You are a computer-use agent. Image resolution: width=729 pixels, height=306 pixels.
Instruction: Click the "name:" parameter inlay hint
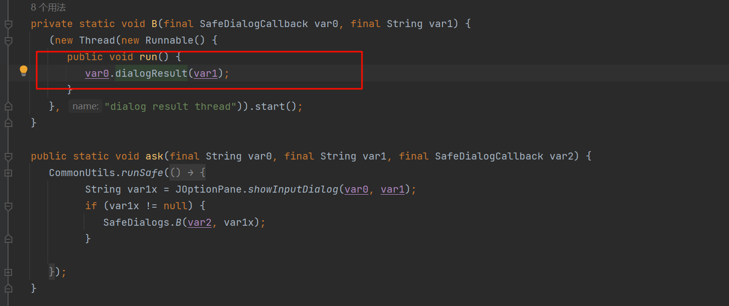(85, 106)
